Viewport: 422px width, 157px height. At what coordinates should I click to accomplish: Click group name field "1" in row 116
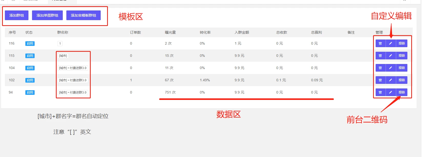click(60, 44)
